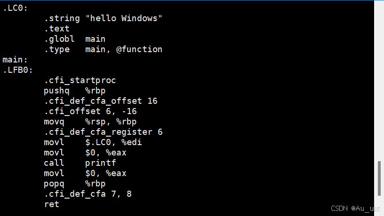The width and height of the screenshot is (384, 216).
Task: Click the .cfi_def_cfa_register 6 line
Action: click(103, 132)
